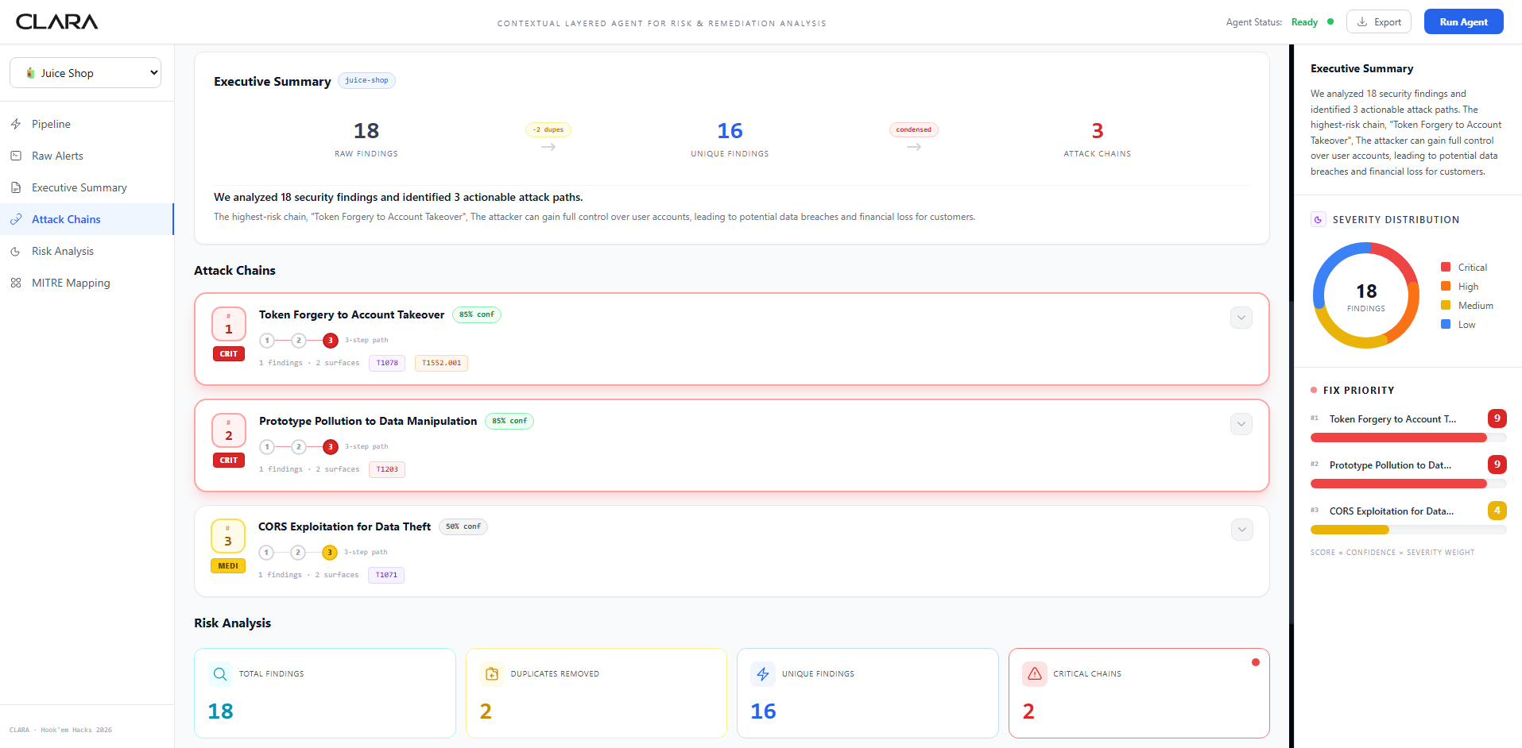Screen dimensions: 1522x748
Task: Click the High legend color swatch
Action: click(1446, 286)
